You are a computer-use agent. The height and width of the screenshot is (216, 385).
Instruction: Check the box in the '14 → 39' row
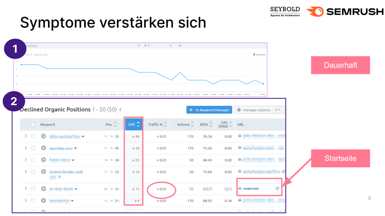(33, 160)
